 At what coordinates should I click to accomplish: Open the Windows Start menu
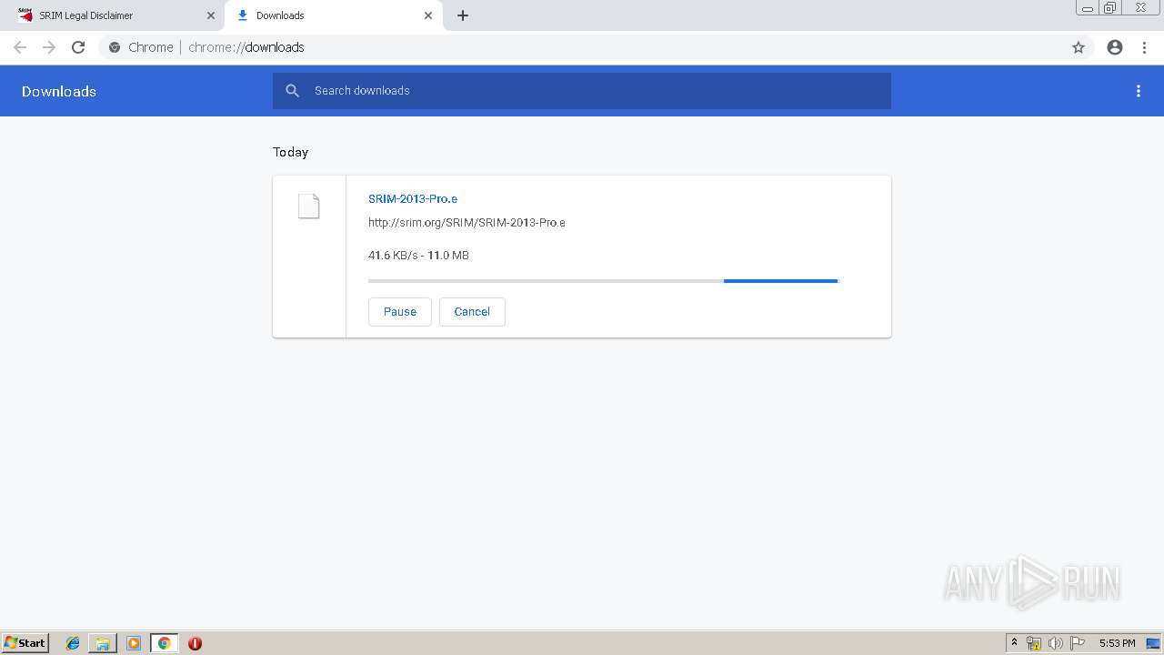25,642
